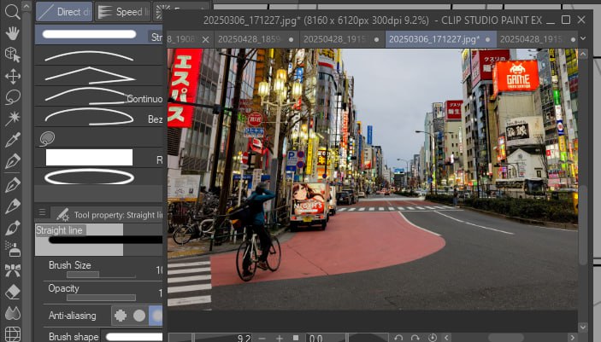Open the Tool property panel menu
601x342 pixels.
click(x=42, y=213)
